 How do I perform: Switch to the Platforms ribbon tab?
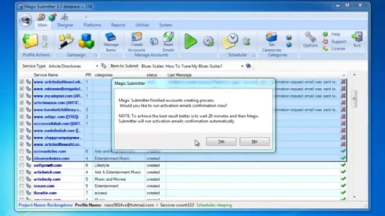click(x=92, y=25)
